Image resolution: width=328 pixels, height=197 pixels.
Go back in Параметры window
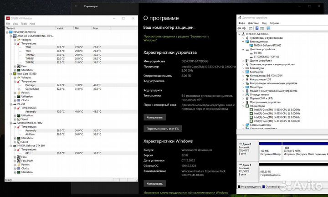[77, 6]
